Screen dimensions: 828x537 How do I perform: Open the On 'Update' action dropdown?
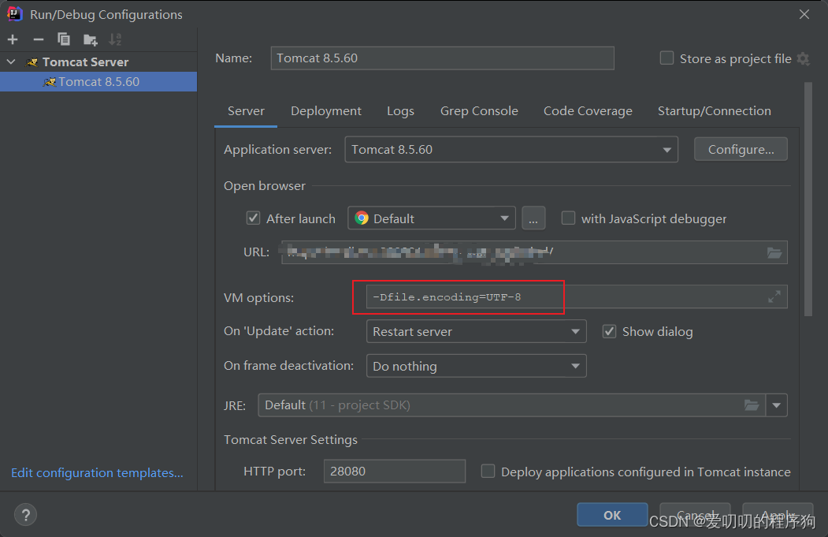[477, 331]
